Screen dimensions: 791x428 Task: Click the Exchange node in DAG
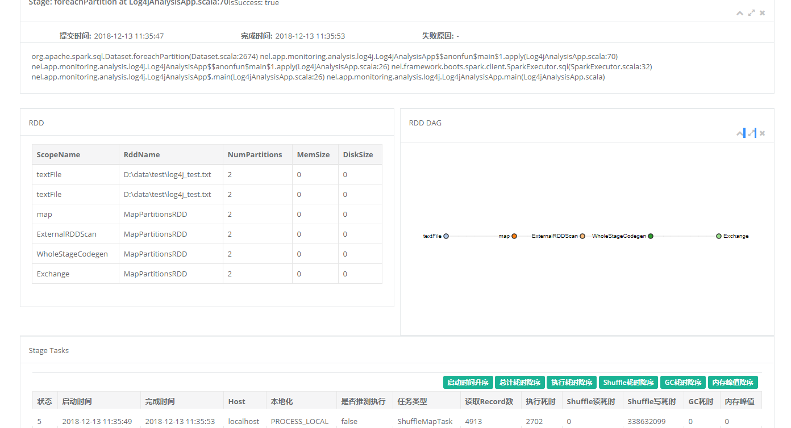tap(719, 236)
